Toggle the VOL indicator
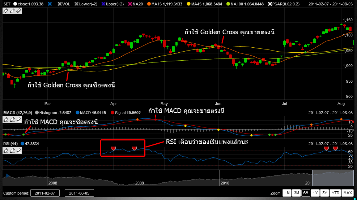The width and height of the screenshot is (357, 200). coord(60,4)
